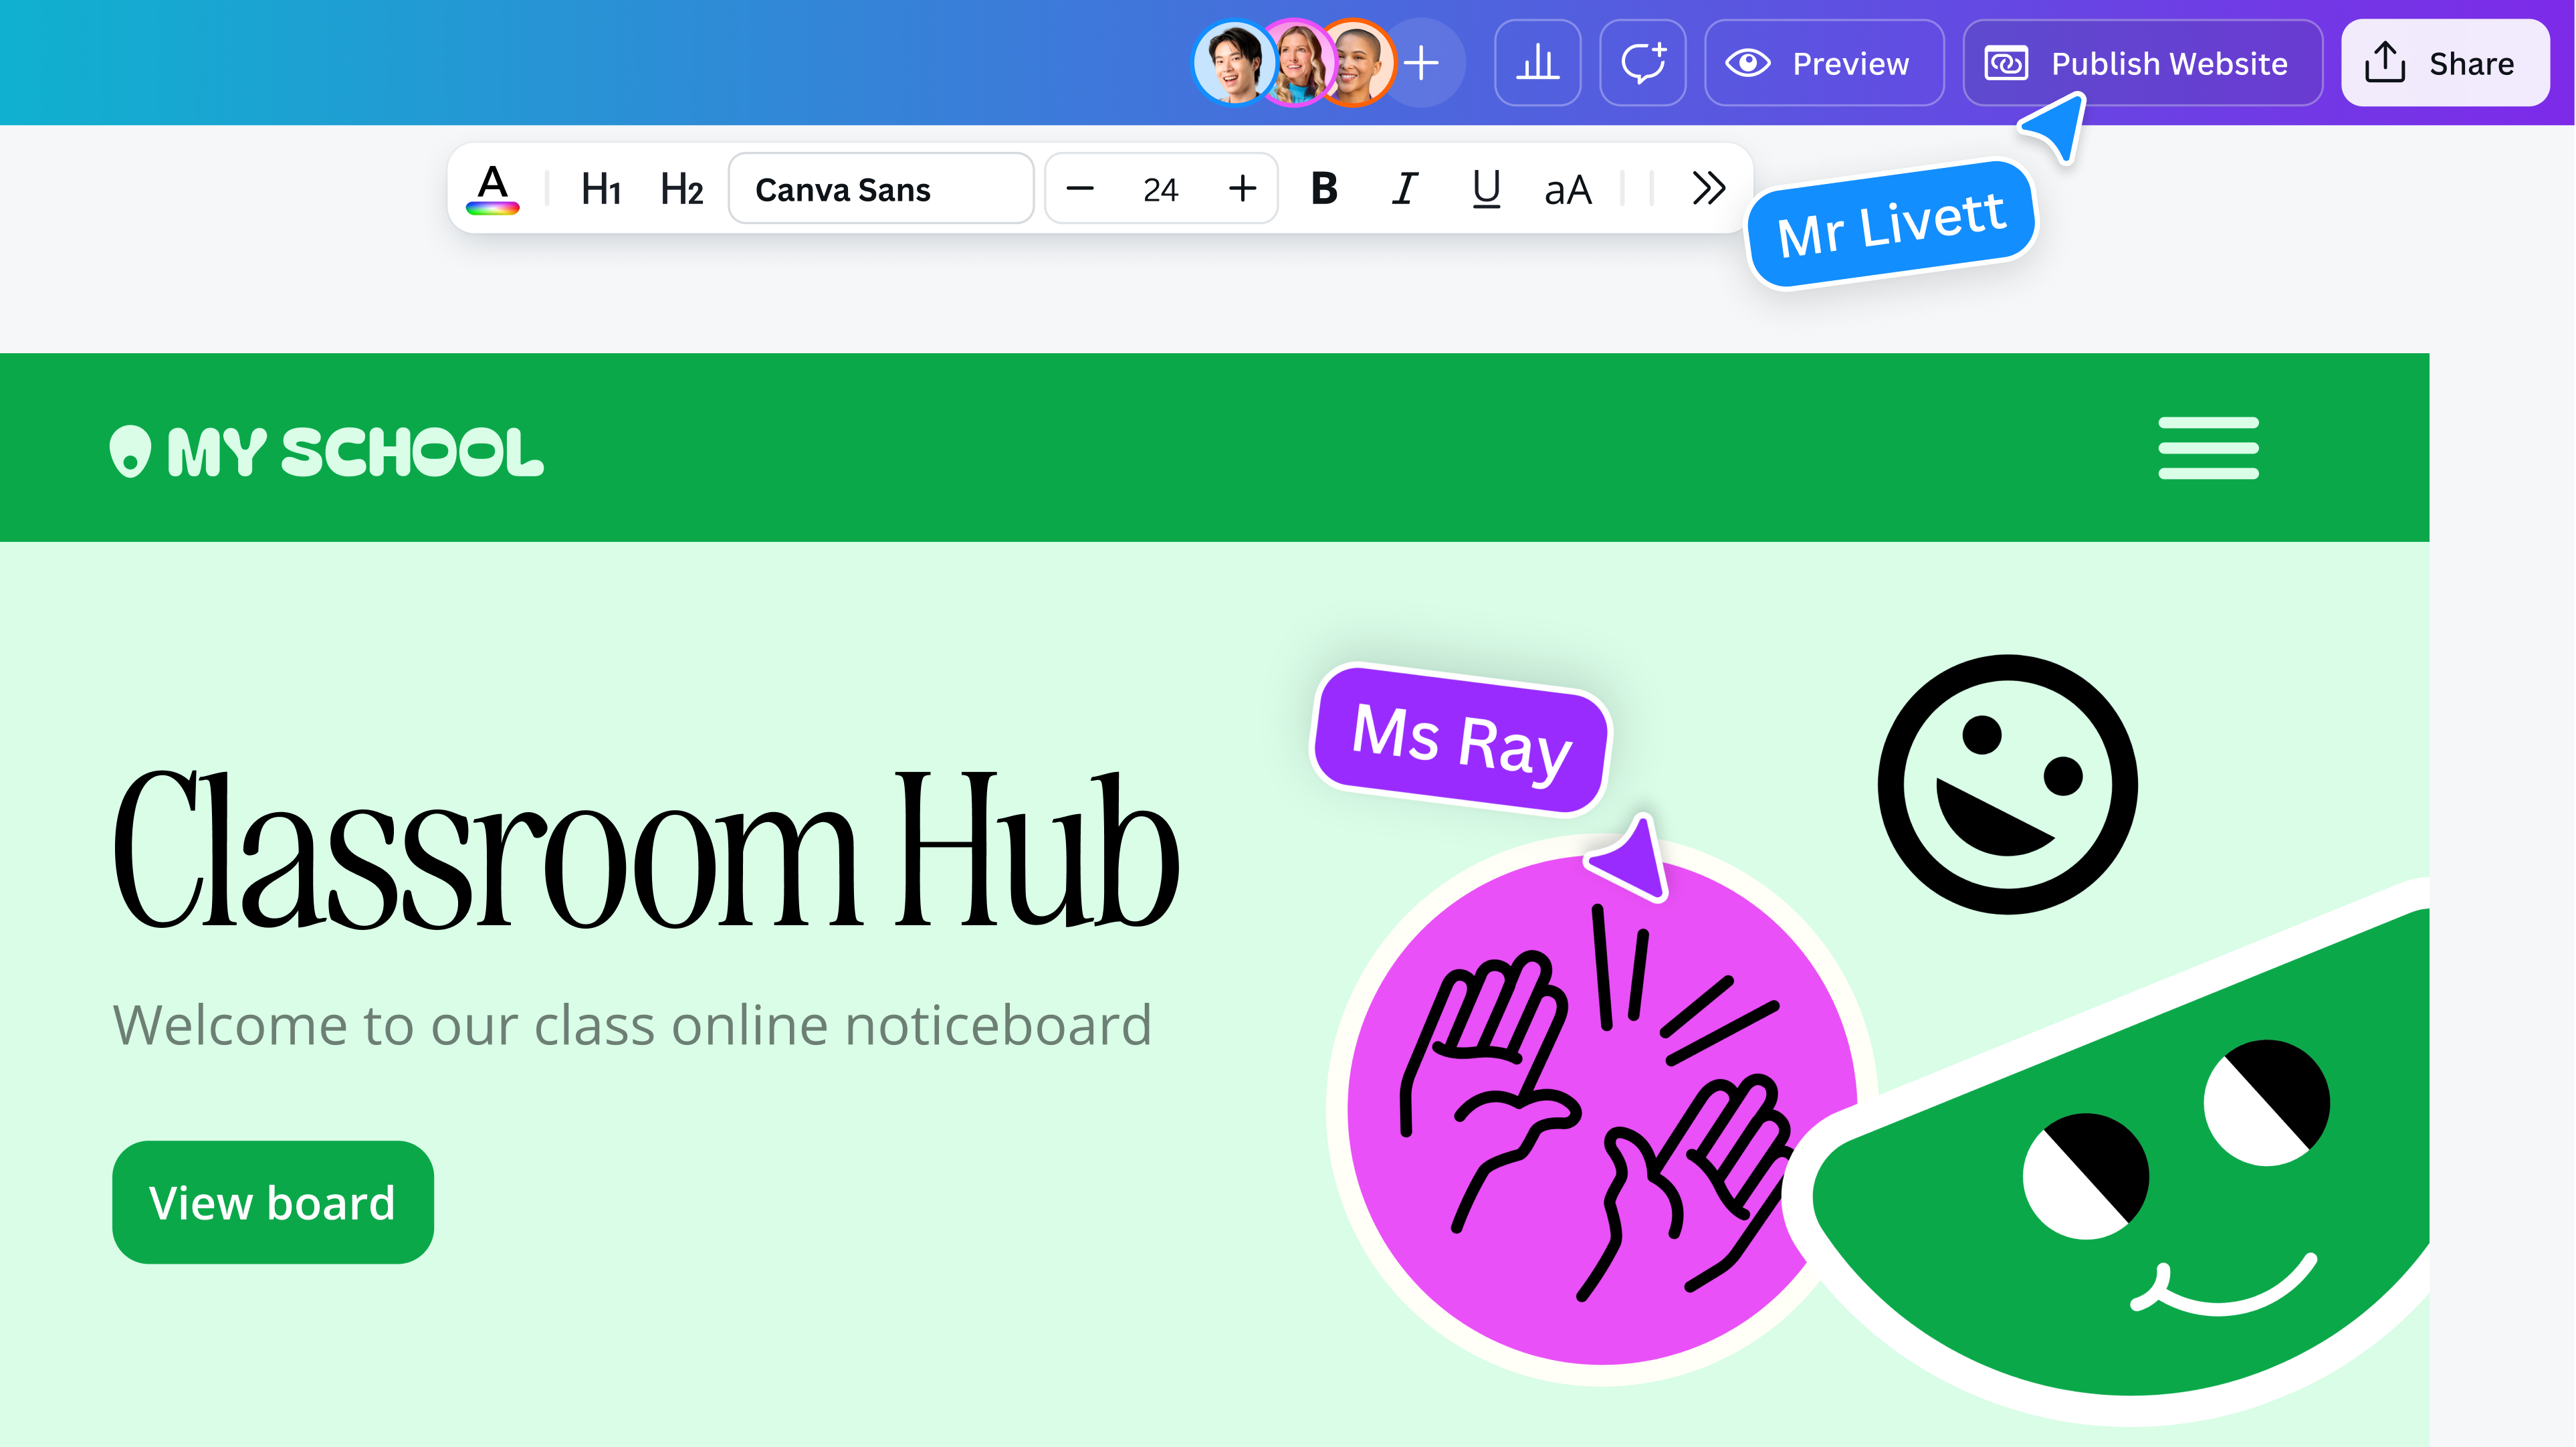The image size is (2576, 1447).
Task: Add a collaborator with plus icon
Action: click(x=1421, y=63)
